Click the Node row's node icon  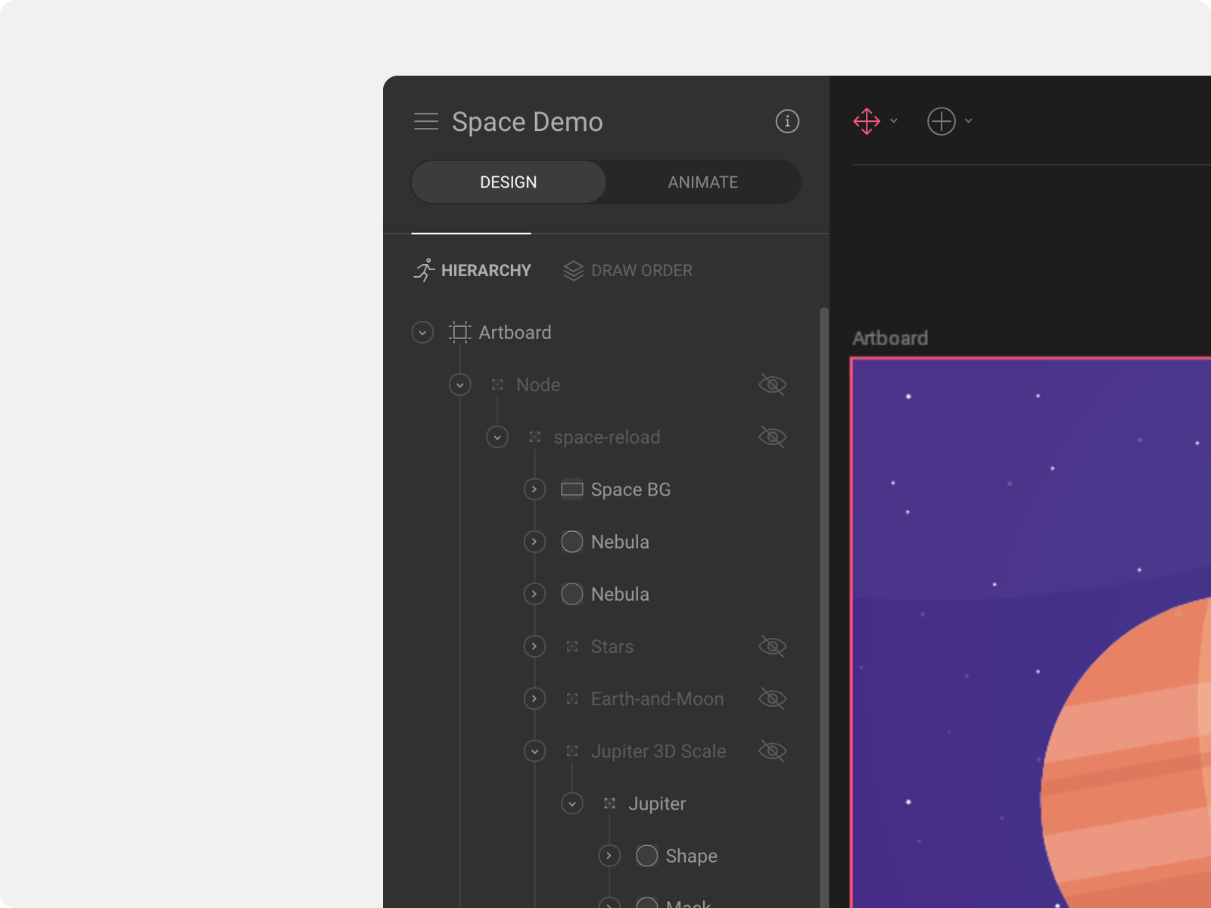click(x=497, y=385)
